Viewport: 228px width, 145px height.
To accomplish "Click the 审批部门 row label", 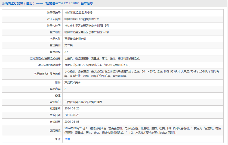I will 55,102.
